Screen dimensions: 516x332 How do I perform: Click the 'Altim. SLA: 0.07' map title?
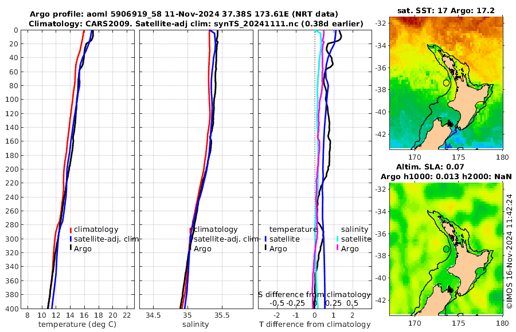click(430, 167)
